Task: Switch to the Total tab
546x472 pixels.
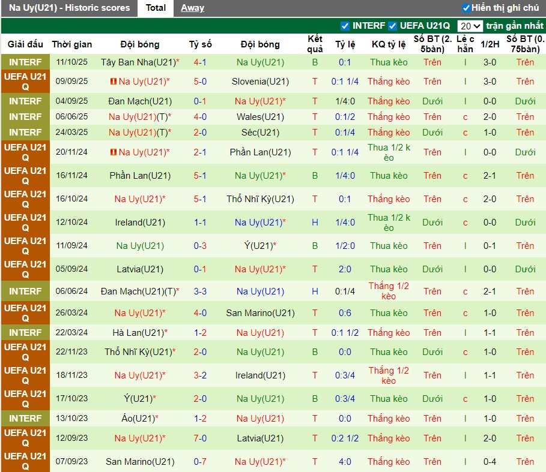Action: coord(156,8)
